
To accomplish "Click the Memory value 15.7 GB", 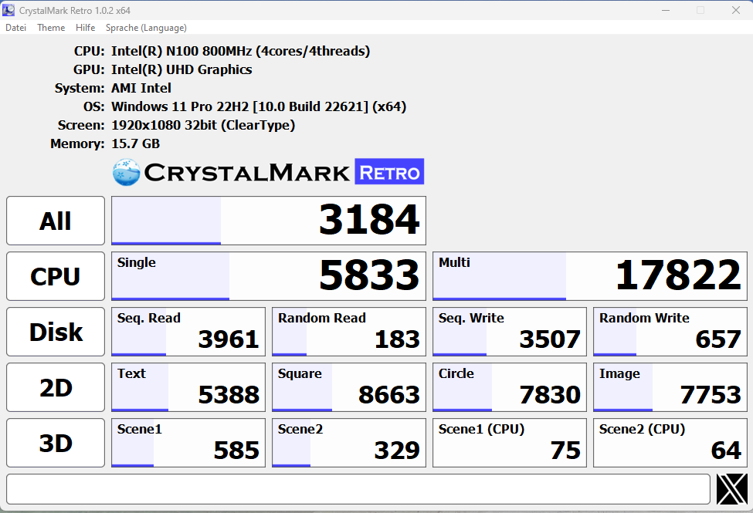I will tap(135, 143).
